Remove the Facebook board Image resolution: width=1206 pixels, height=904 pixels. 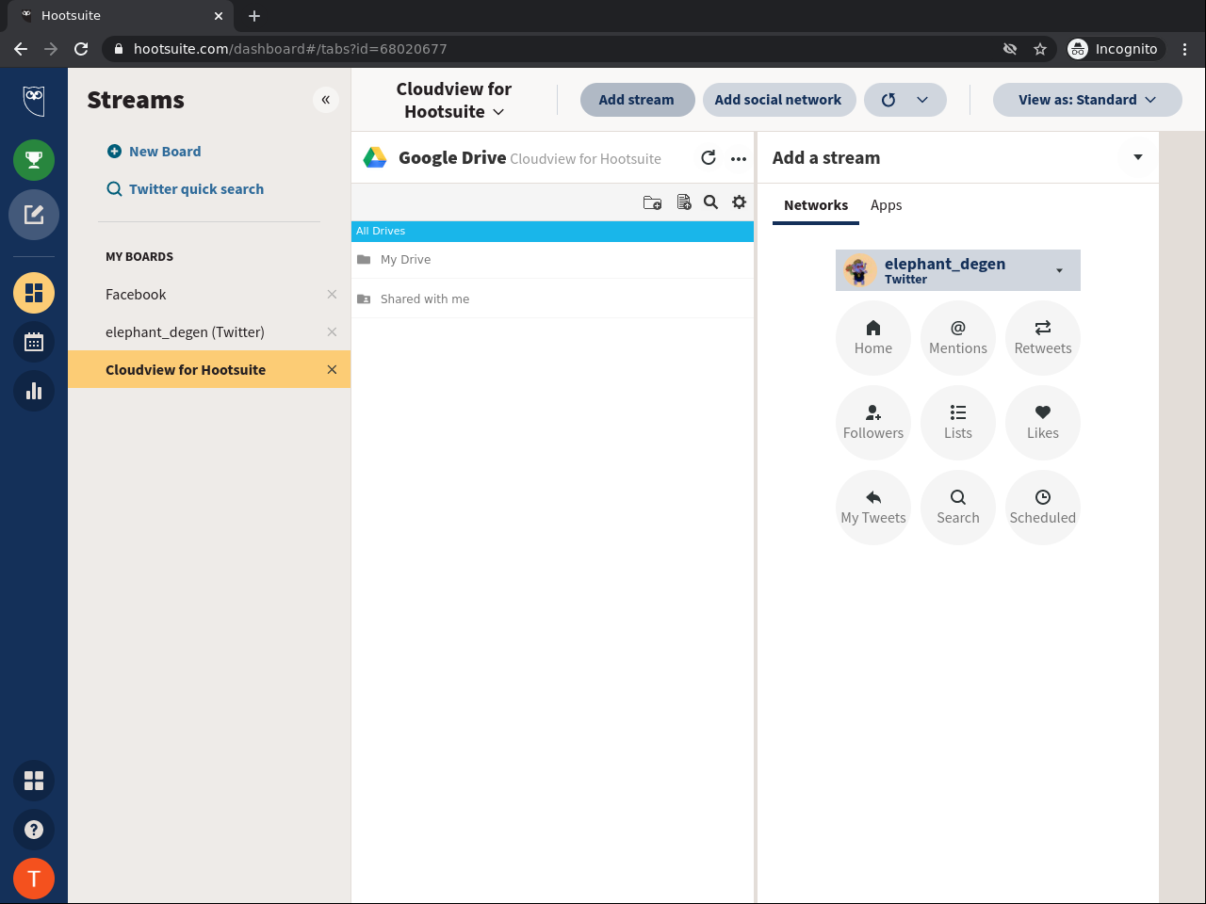[332, 295]
